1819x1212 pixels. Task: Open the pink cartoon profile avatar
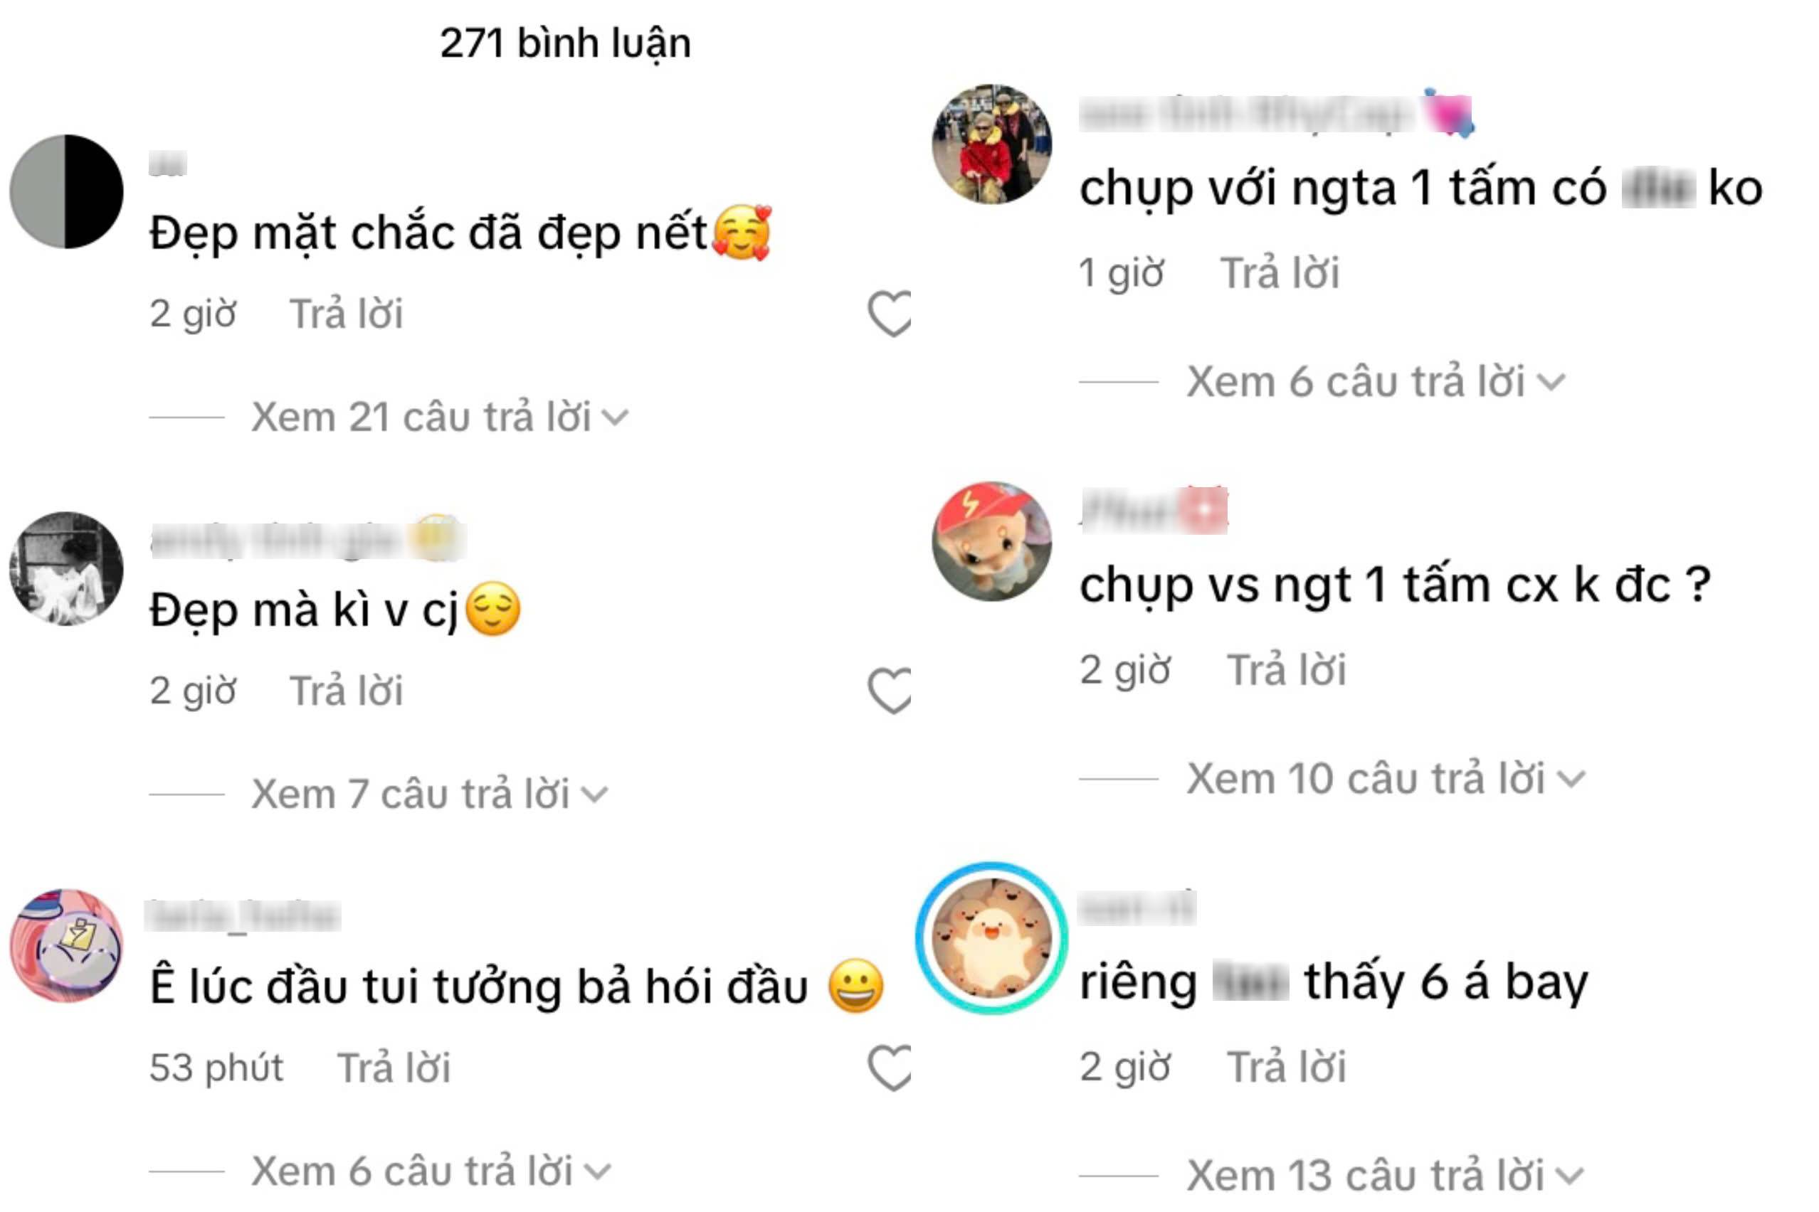66,945
